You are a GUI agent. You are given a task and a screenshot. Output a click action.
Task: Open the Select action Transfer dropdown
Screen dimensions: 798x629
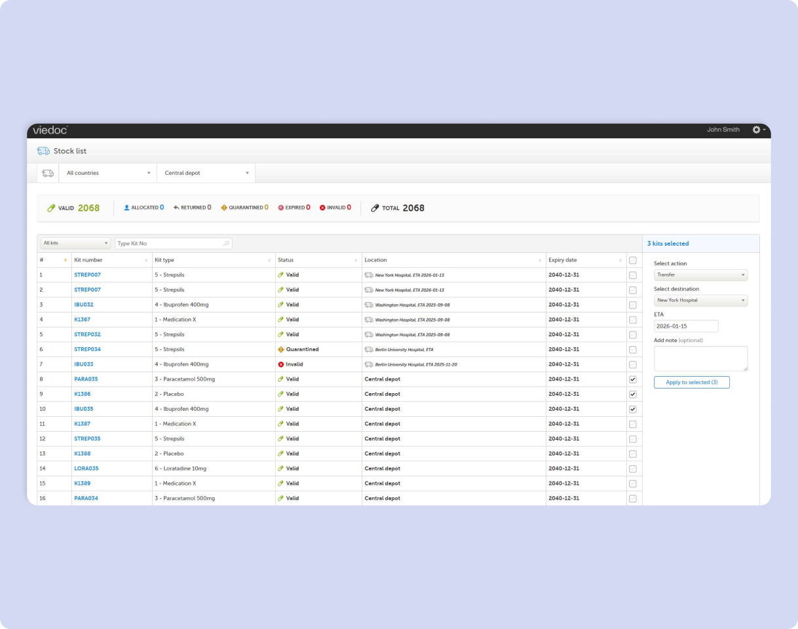coord(700,275)
